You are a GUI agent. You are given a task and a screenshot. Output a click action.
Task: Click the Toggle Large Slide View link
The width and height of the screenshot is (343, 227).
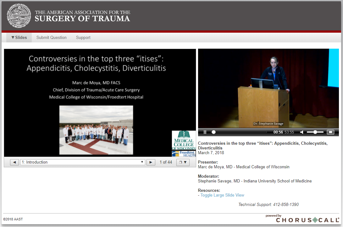click(222, 195)
